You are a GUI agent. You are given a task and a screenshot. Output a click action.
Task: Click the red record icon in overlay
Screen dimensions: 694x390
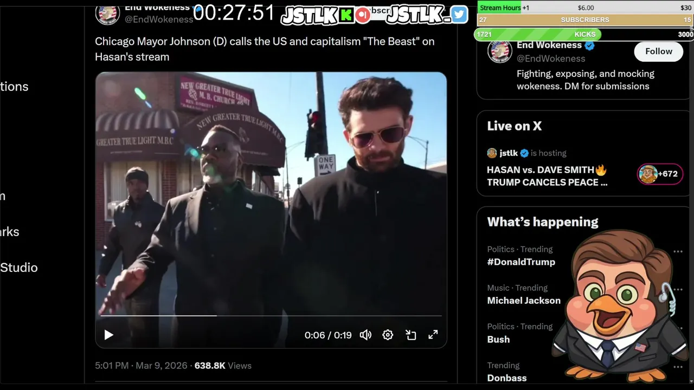[363, 15]
